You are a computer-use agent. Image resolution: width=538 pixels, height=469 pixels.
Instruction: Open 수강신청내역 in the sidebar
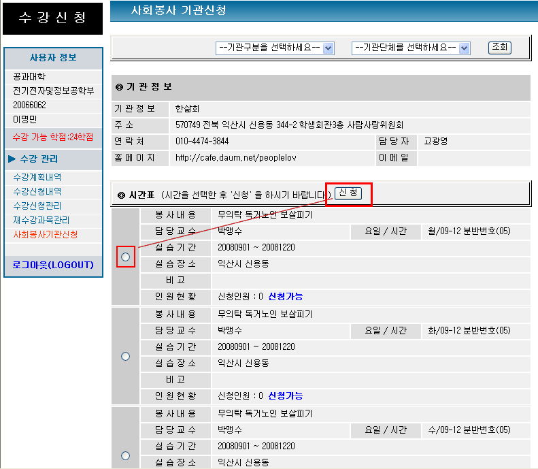click(x=37, y=191)
